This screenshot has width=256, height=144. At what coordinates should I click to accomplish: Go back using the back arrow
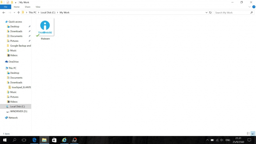(4, 13)
